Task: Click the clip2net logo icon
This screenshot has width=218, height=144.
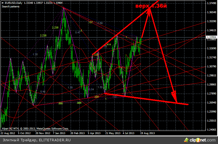Action: coord(187,140)
